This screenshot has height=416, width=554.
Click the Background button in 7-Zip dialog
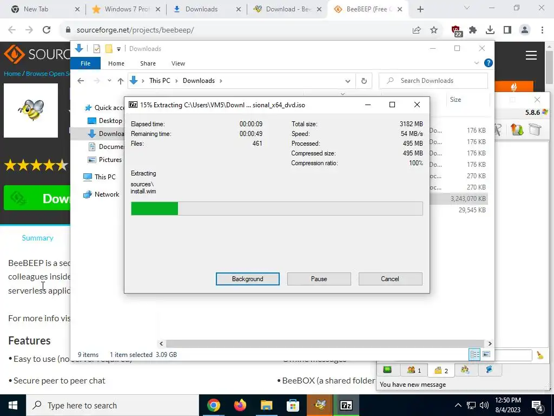point(247,279)
